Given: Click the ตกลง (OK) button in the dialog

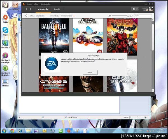Looking at the screenshot, I should (x=90, y=72).
